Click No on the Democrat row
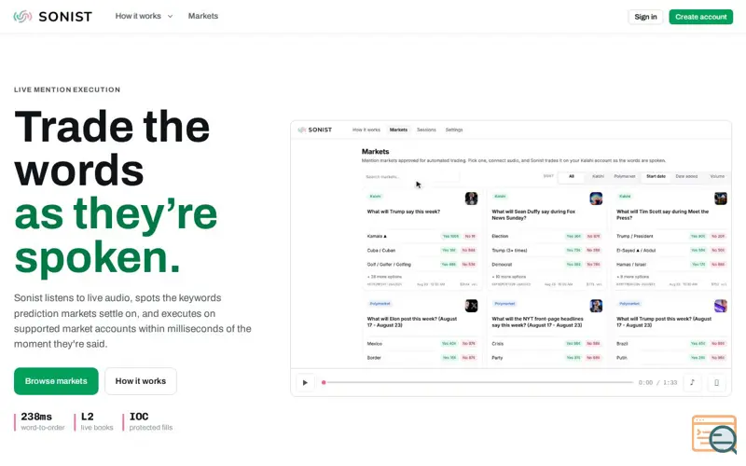 click(593, 265)
